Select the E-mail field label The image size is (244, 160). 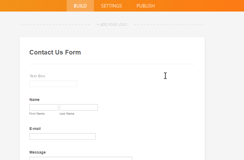tap(35, 129)
